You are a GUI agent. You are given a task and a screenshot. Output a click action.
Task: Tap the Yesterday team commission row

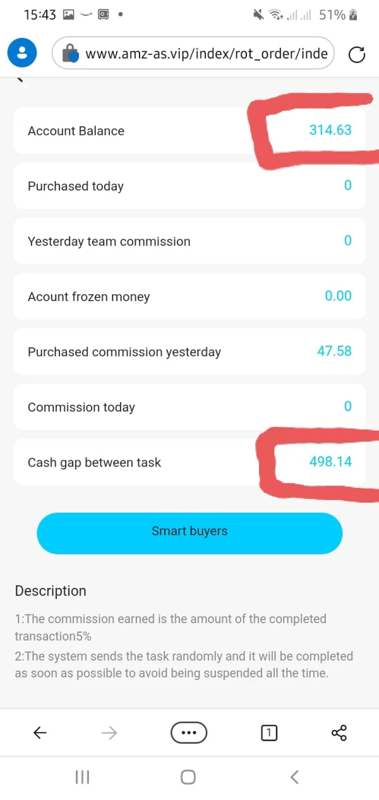189,241
